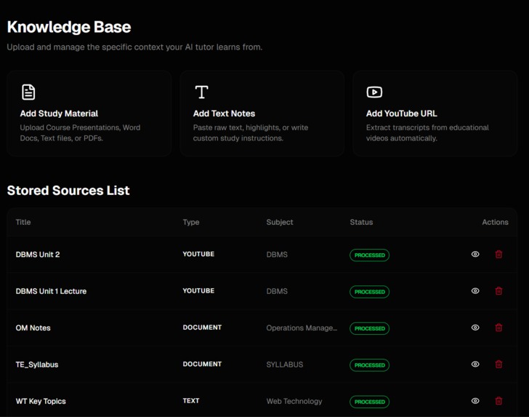529x417 pixels.
Task: Click the YouTube play icon in Add YouTube URL card
Action: click(x=374, y=92)
